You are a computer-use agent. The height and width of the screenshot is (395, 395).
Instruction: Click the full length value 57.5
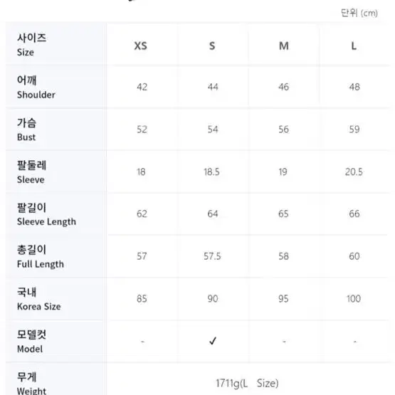pos(212,256)
